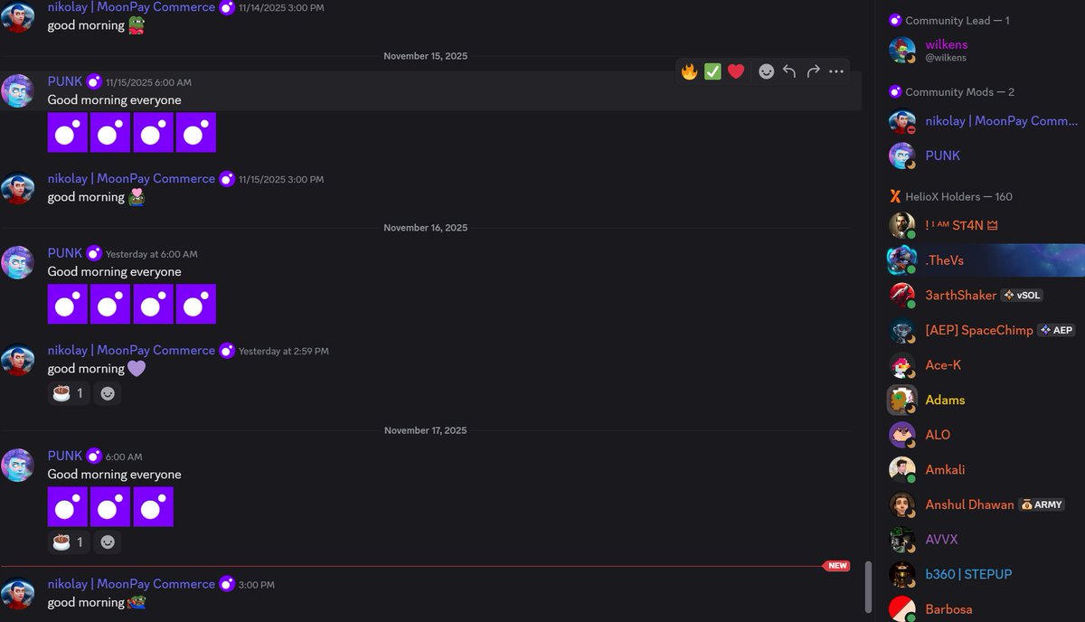Toggle coffee reaction on nikolay's Yesterday 2:59 PM message
The height and width of the screenshot is (622, 1085).
pos(69,393)
